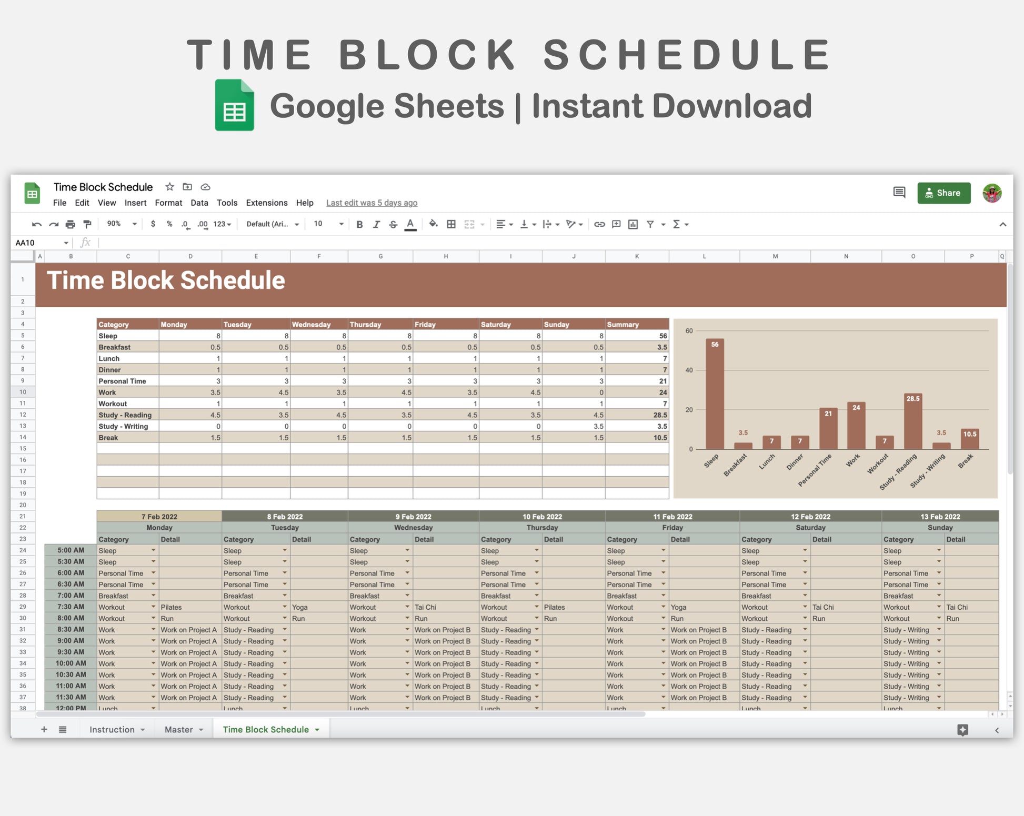Click the undo icon in toolbar
The image size is (1024, 816).
tap(36, 224)
